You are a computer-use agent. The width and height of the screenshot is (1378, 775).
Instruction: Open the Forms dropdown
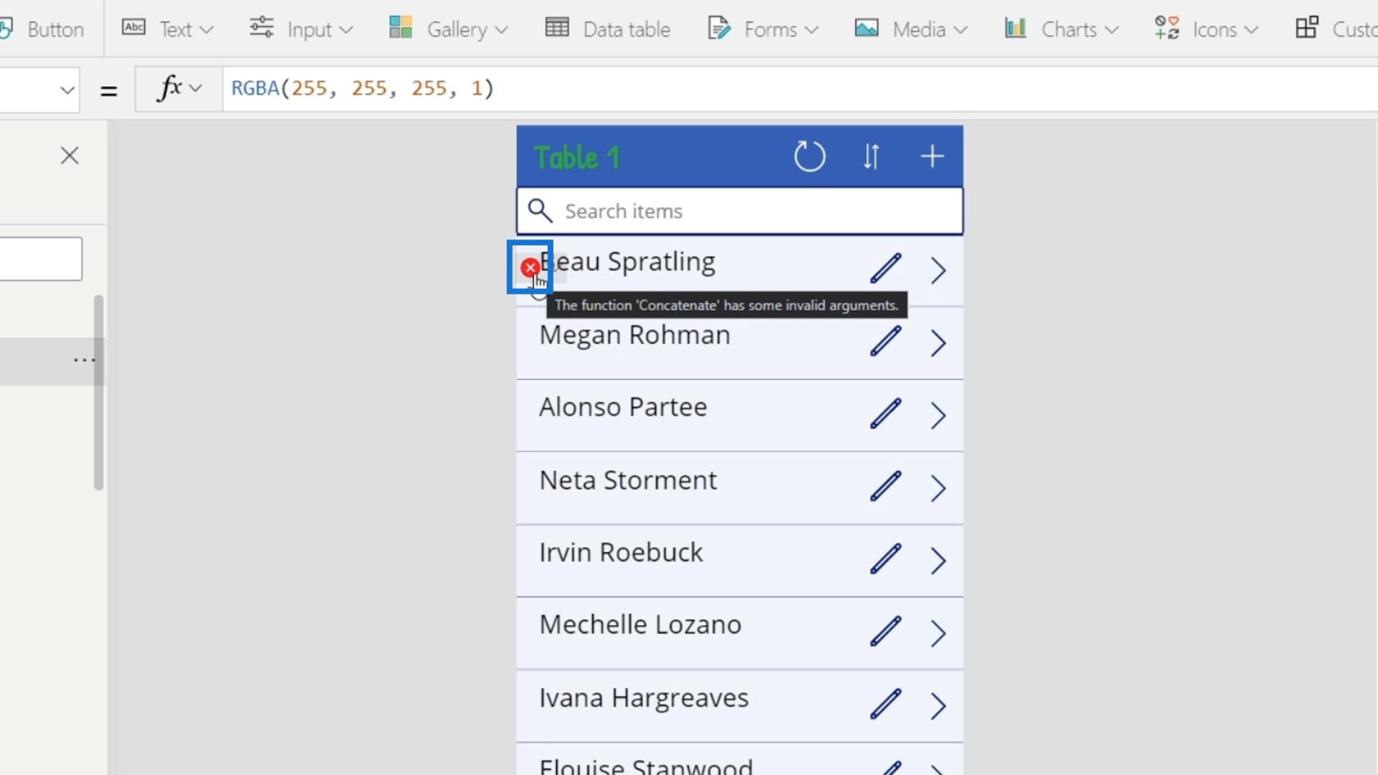763,30
